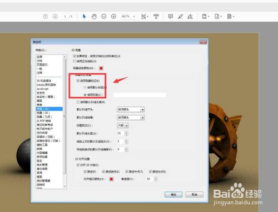This screenshot has height=212, width=278.
Task: Go to the next page with the down arrow icon
Action: pos(55,17)
